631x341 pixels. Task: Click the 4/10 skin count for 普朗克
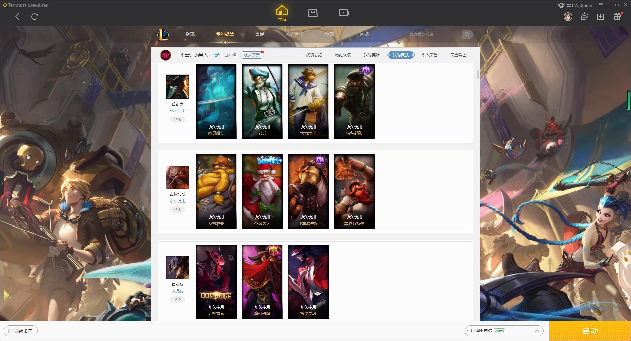(177, 119)
